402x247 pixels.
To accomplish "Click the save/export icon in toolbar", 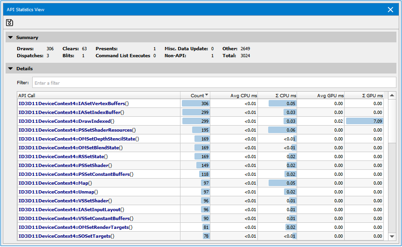I will click(9, 23).
